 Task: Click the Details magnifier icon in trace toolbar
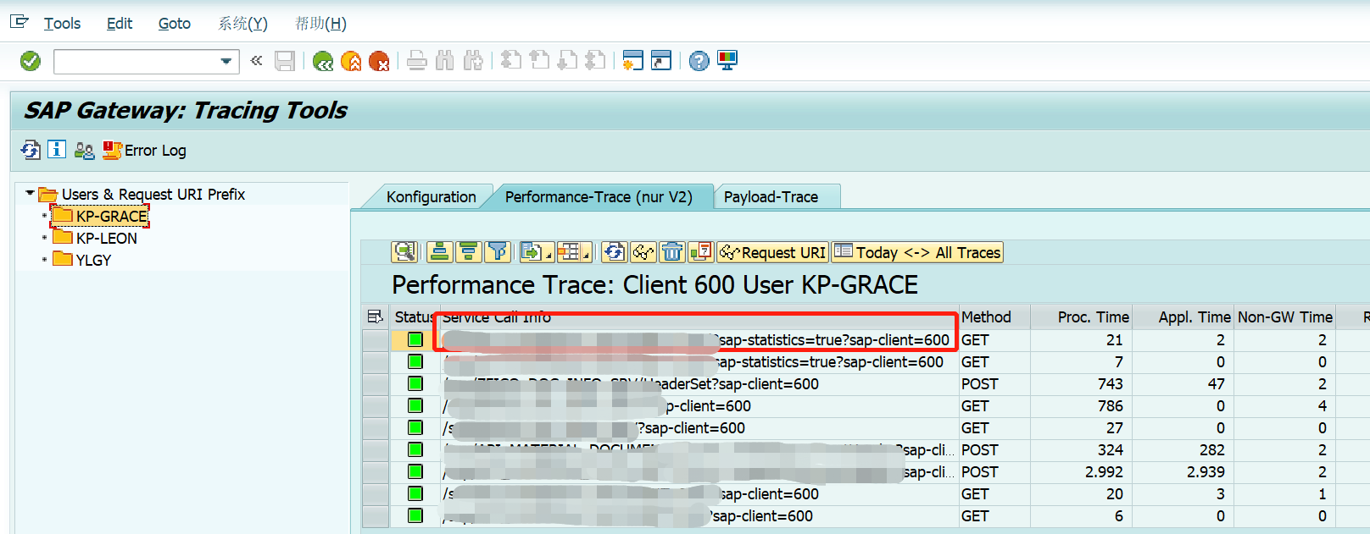tap(404, 252)
